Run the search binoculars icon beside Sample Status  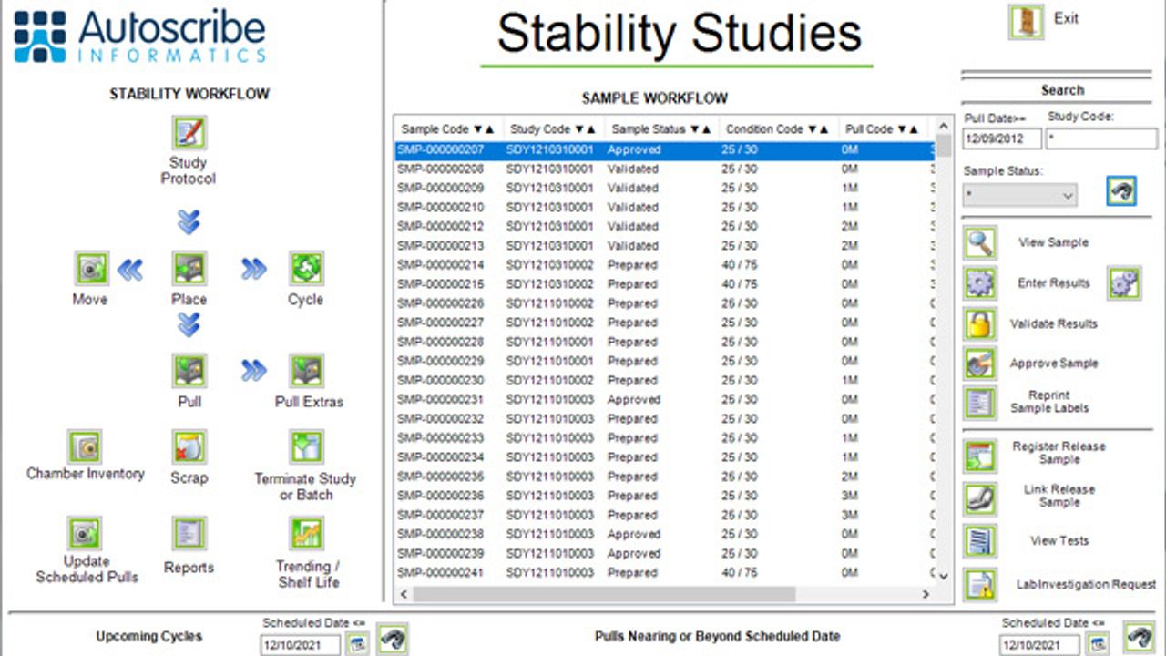click(x=1122, y=190)
